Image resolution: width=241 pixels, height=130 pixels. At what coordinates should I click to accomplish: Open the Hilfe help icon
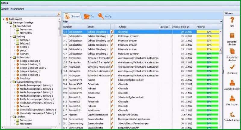232,20
